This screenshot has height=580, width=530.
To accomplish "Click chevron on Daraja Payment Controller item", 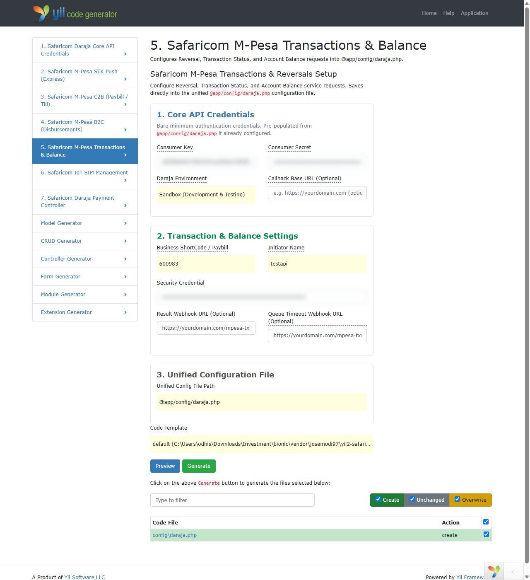I will [125, 205].
